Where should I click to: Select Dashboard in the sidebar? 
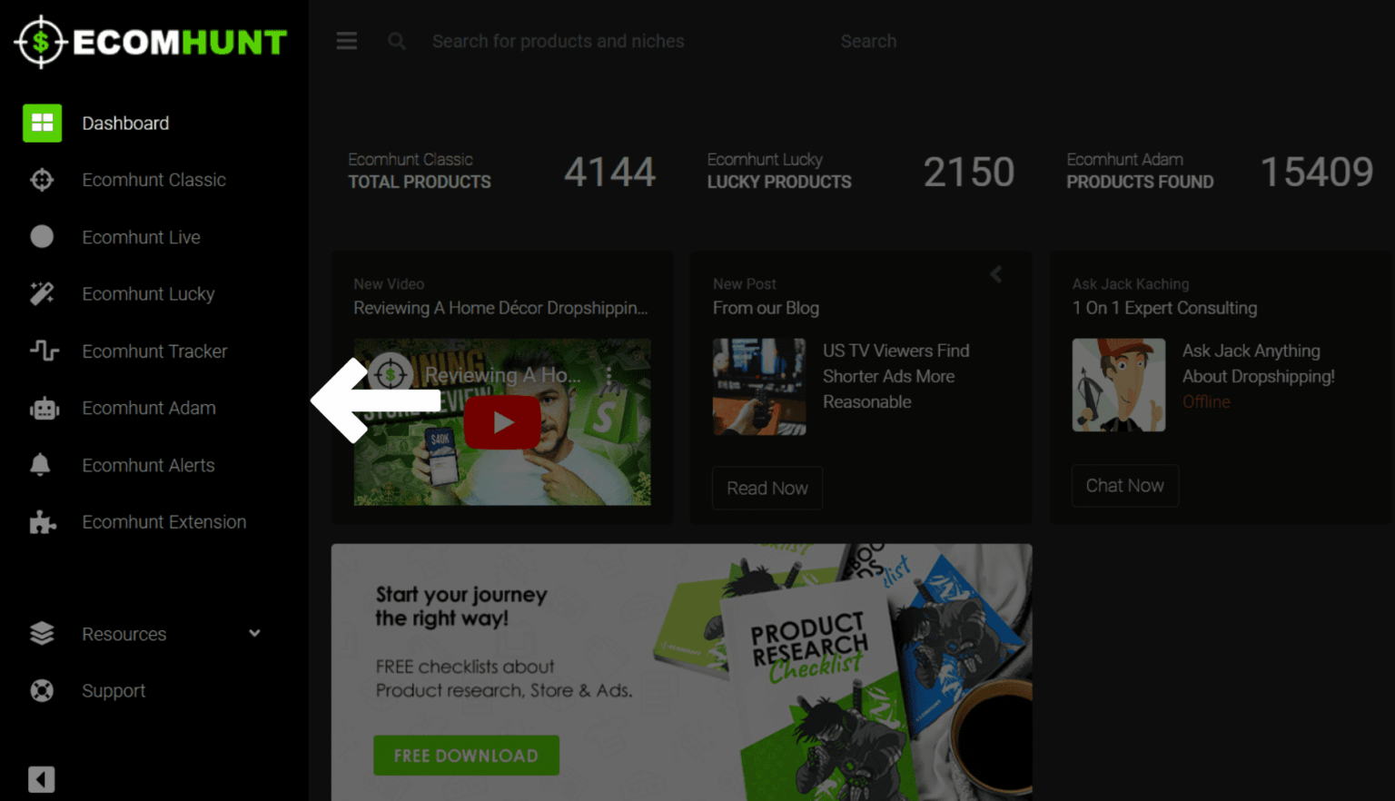click(125, 124)
